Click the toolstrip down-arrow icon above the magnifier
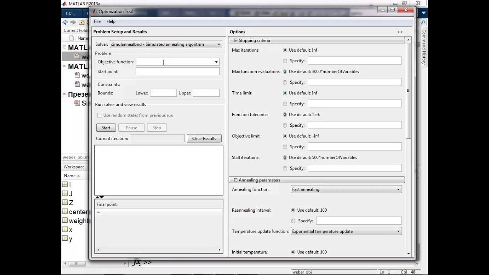 (423, 13)
